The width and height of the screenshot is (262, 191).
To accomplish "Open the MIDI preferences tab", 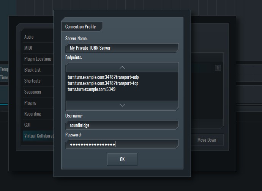I will [38, 48].
